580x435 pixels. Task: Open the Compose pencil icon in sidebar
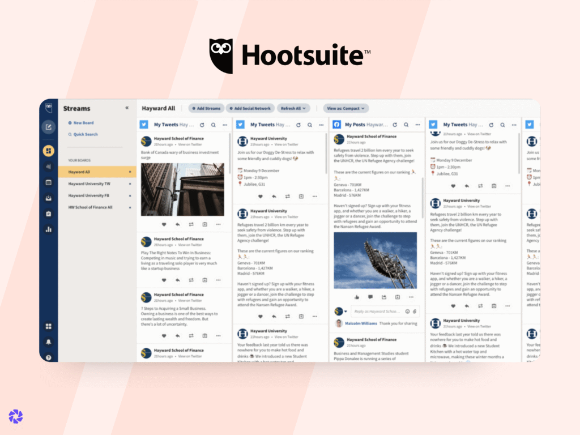coord(49,126)
